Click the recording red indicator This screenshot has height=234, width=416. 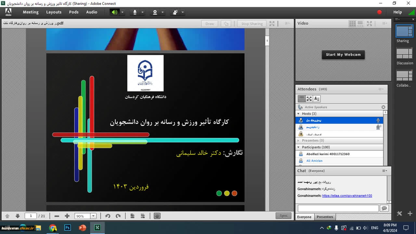point(379,12)
